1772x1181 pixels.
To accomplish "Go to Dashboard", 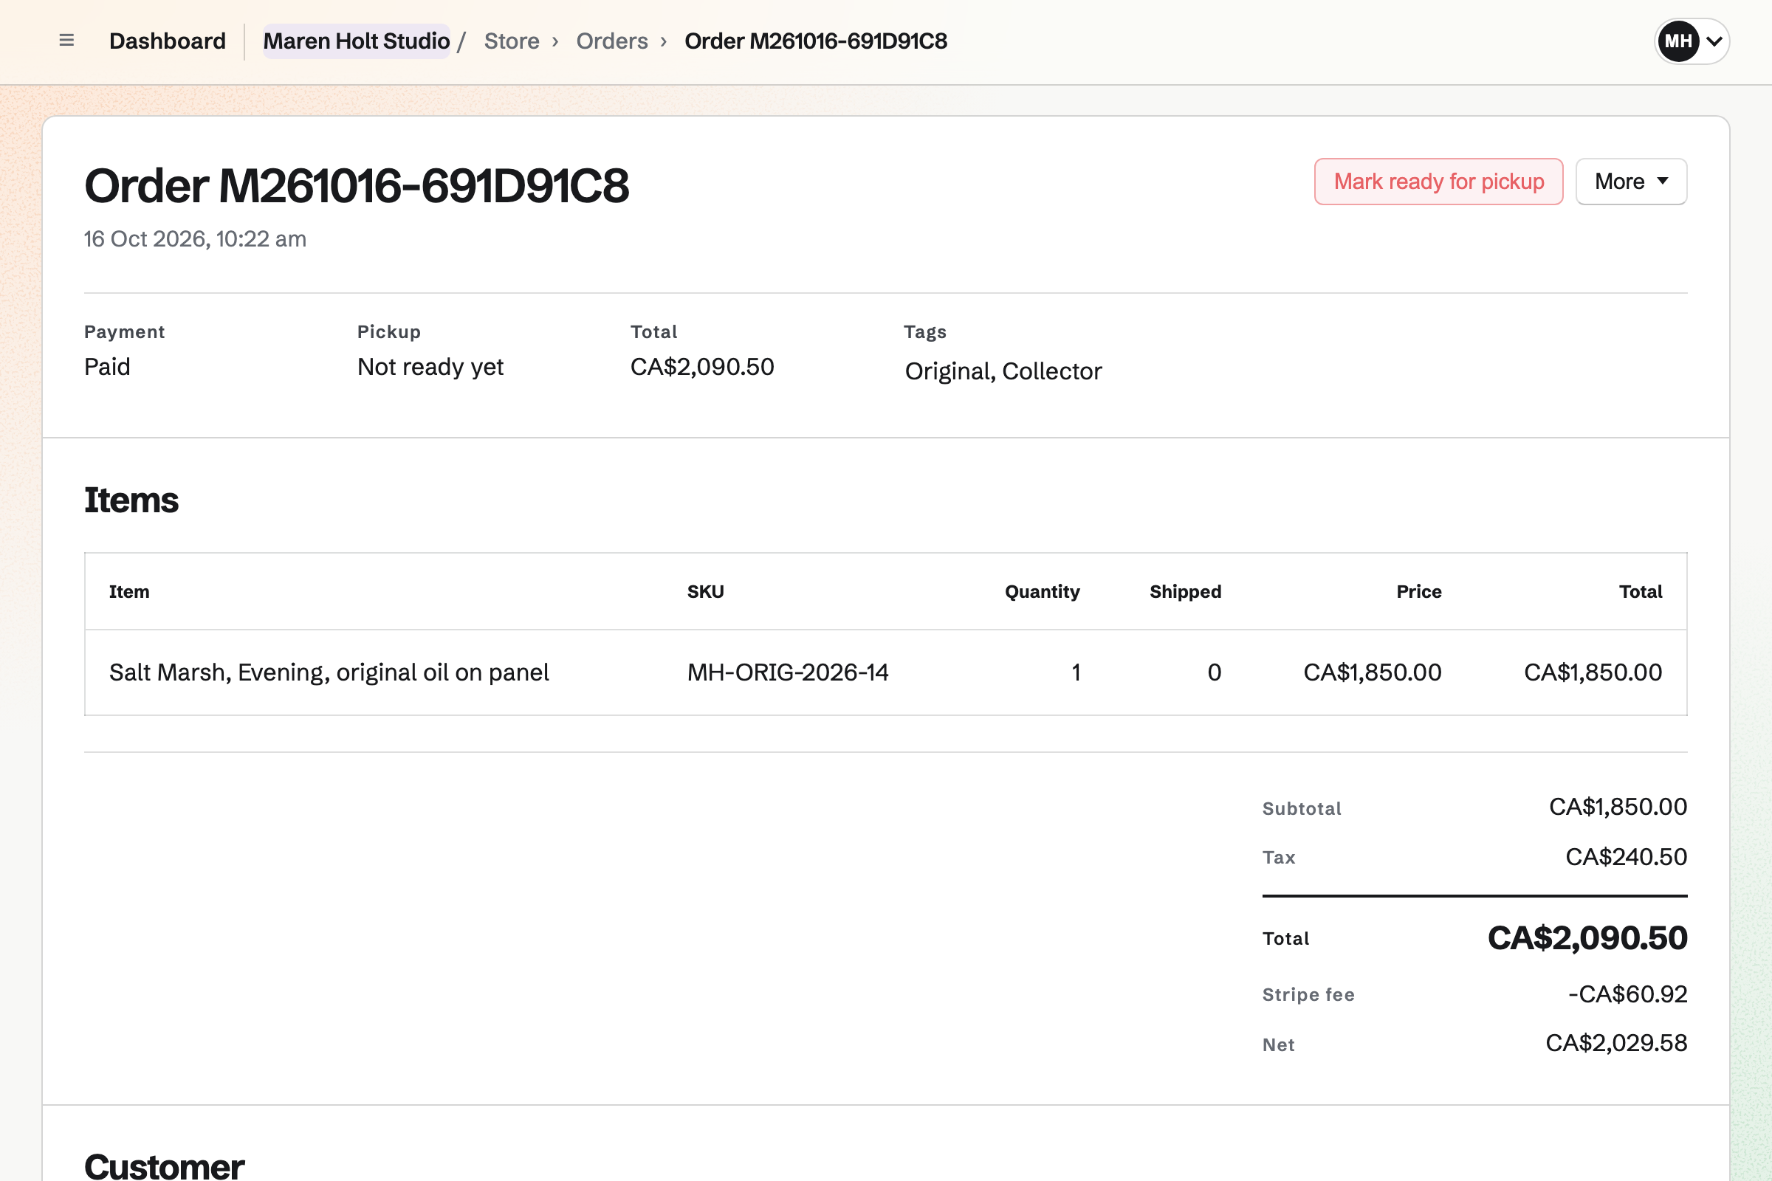I will pyautogui.click(x=168, y=41).
